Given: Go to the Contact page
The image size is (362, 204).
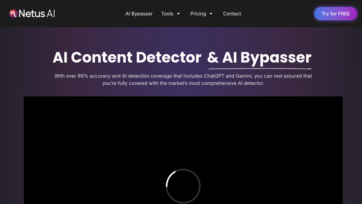Looking at the screenshot, I should point(232,14).
